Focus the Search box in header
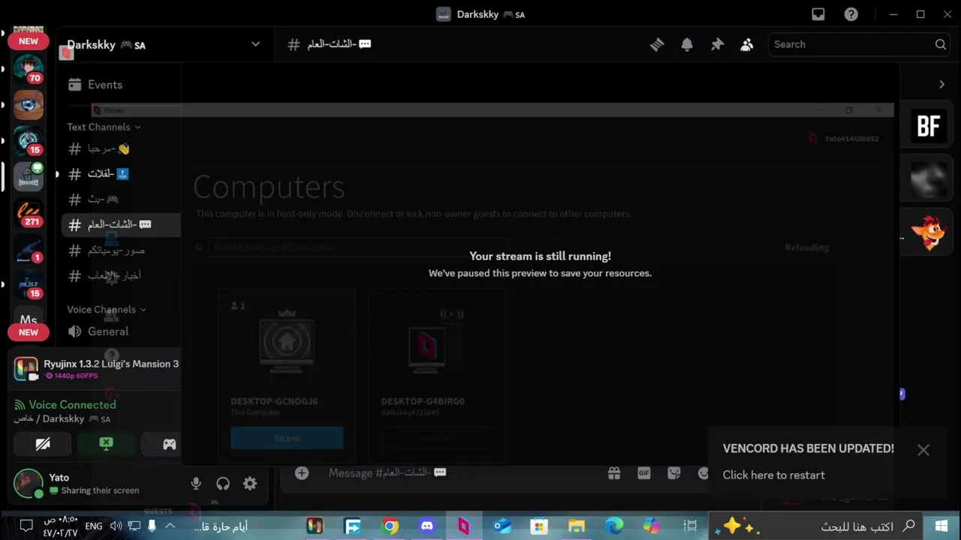 [860, 44]
